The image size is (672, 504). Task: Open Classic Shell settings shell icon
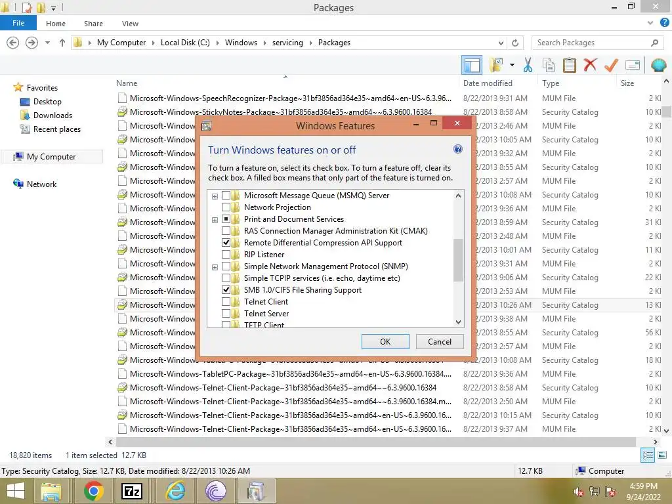coord(659,65)
